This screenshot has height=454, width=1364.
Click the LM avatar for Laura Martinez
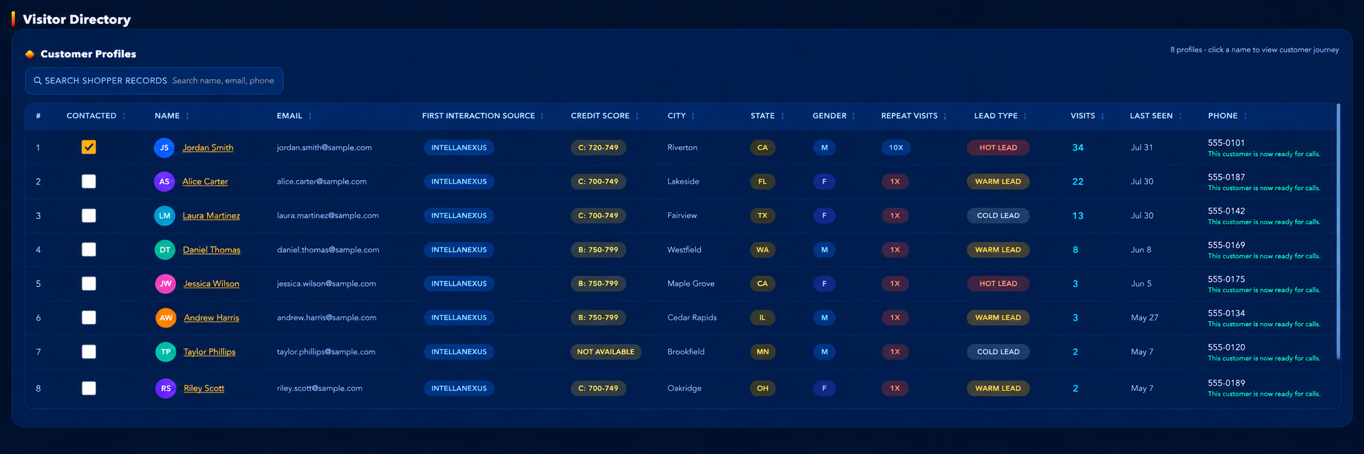(165, 216)
